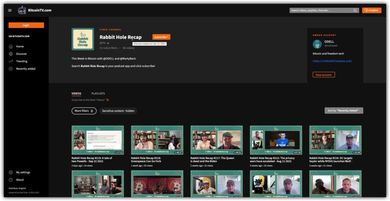Click title Rabbit Hole Recap #212: The privacy
The height and width of the screenshot is (201, 390).
click(x=272, y=160)
